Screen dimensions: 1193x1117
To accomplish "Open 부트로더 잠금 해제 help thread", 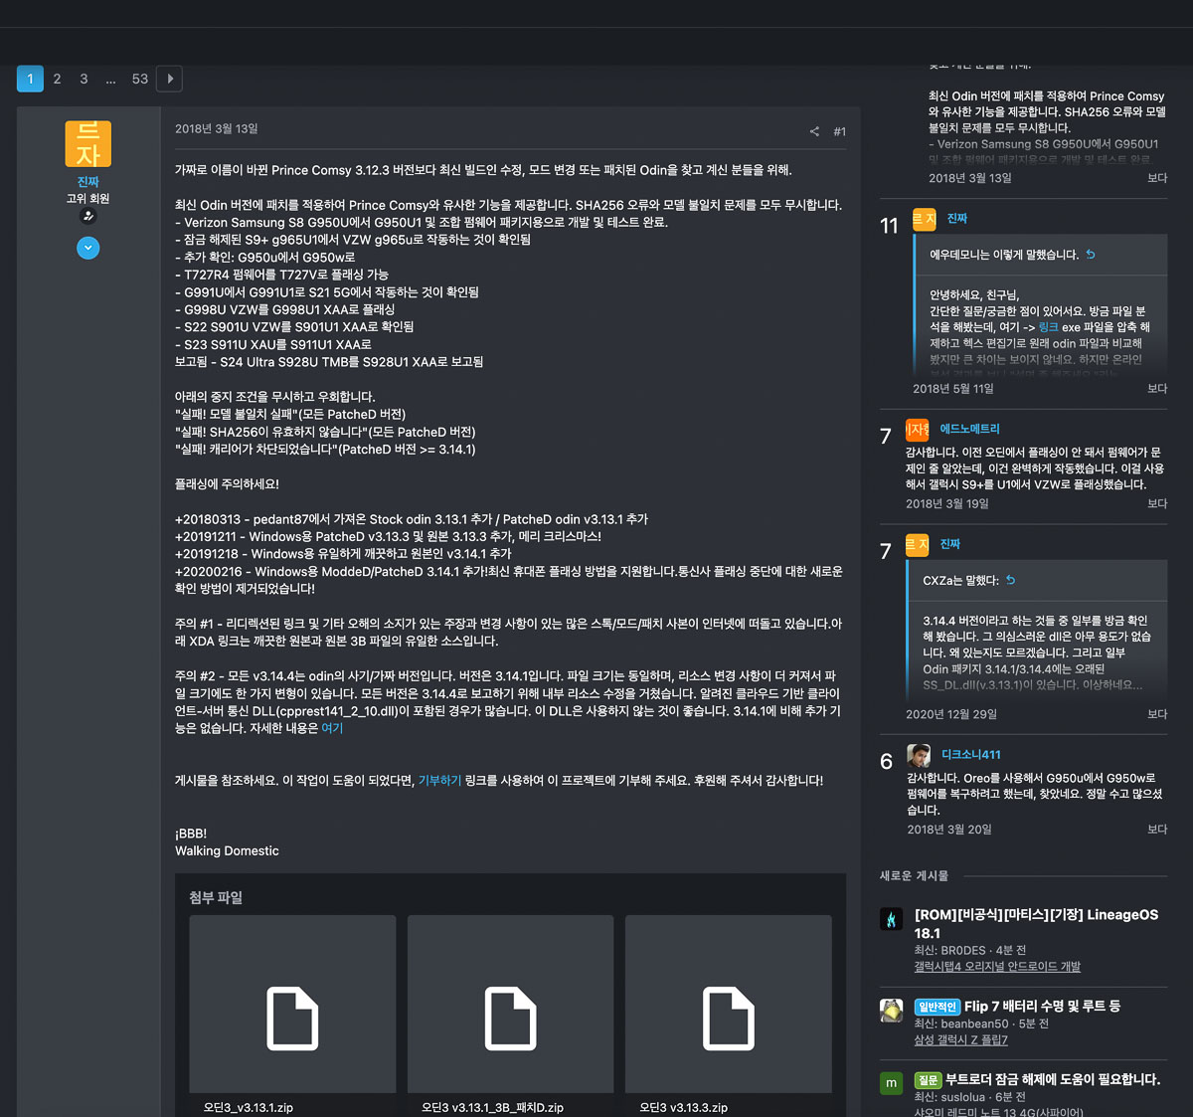I will point(1053,1079).
